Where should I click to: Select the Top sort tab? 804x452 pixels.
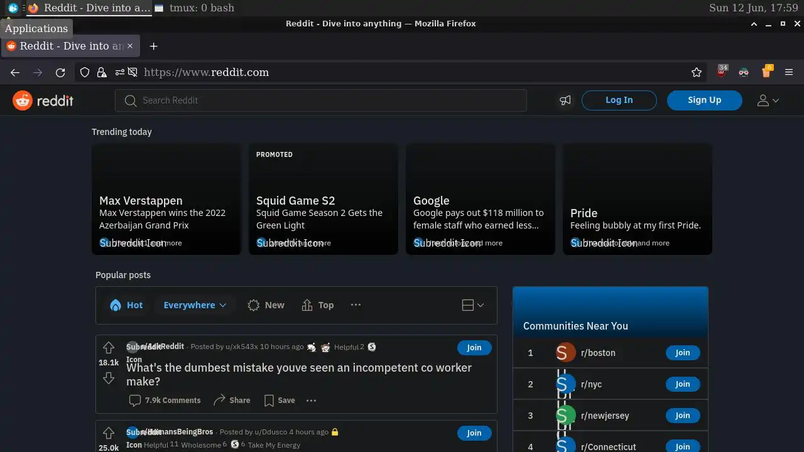point(318,305)
